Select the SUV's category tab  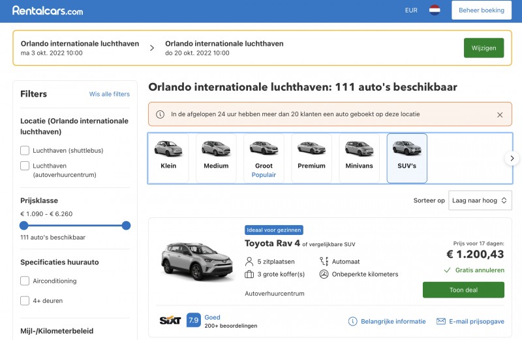click(407, 158)
